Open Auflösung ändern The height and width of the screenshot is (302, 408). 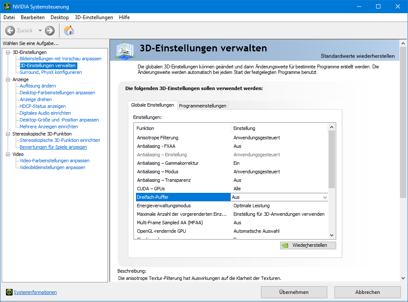click(38, 86)
